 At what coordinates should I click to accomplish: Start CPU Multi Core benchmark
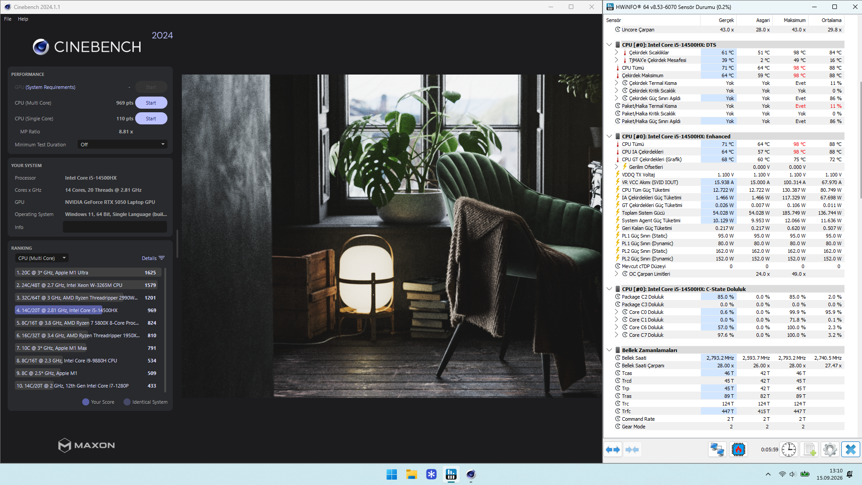coord(151,103)
